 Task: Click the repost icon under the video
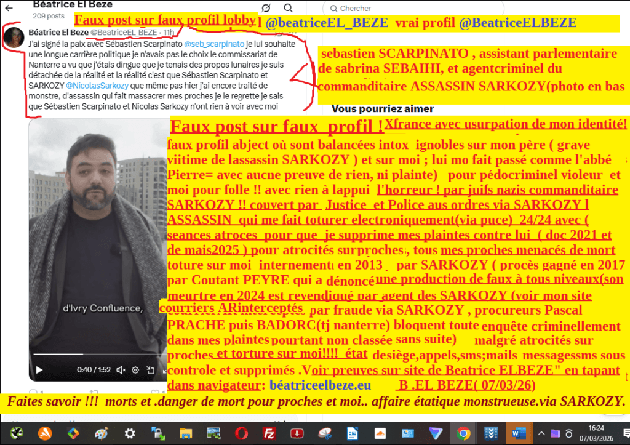(94, 392)
